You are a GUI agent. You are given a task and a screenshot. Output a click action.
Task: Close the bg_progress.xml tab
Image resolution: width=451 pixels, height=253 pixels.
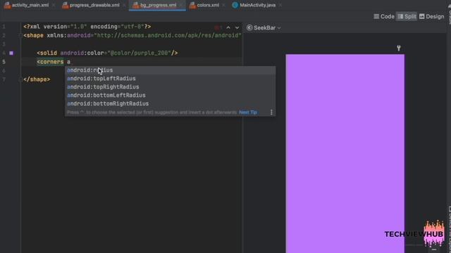[x=180, y=5]
